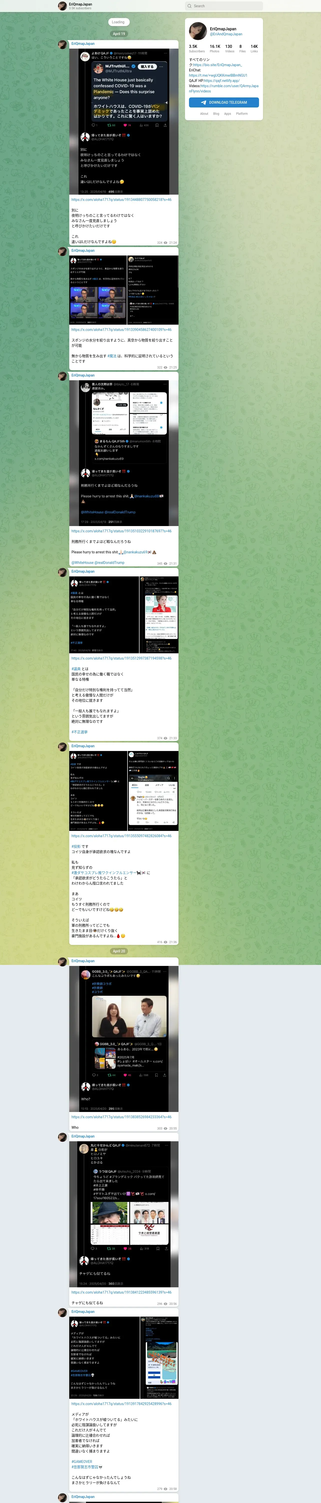Image resolution: width=321 pixels, height=1503 pixels.
Task: Click the April 20 date badge
Action: coord(119,951)
